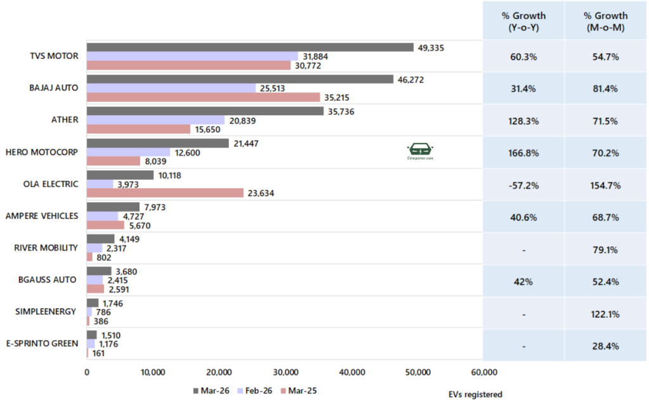Select the % Growth (Y-o-Y) column header
Viewport: 649px width, 404px height.
[523, 20]
